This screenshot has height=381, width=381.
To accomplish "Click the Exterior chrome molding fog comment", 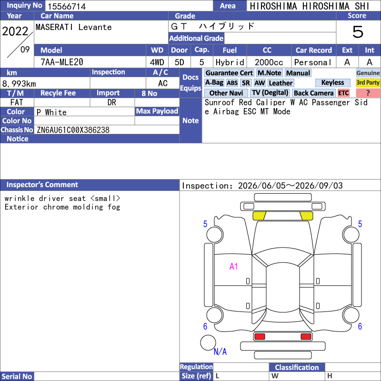I will 62,207.
